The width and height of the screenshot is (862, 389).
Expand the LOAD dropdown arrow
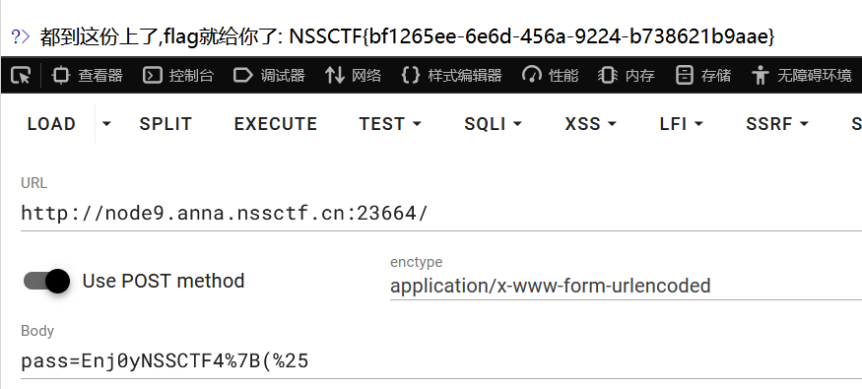pos(106,124)
